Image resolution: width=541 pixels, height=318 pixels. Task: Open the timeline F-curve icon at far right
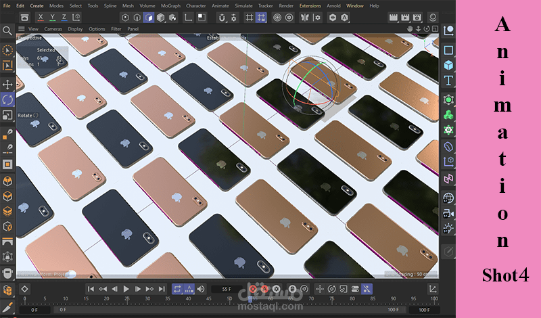pyautogui.click(x=432, y=289)
